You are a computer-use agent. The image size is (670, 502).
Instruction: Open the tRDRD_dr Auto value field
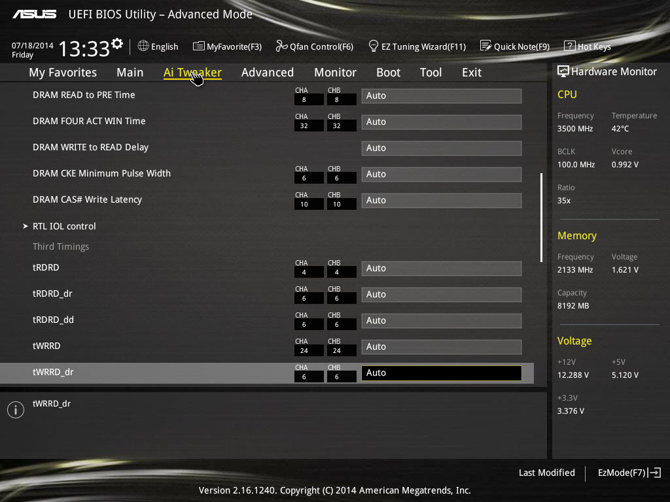coord(442,294)
